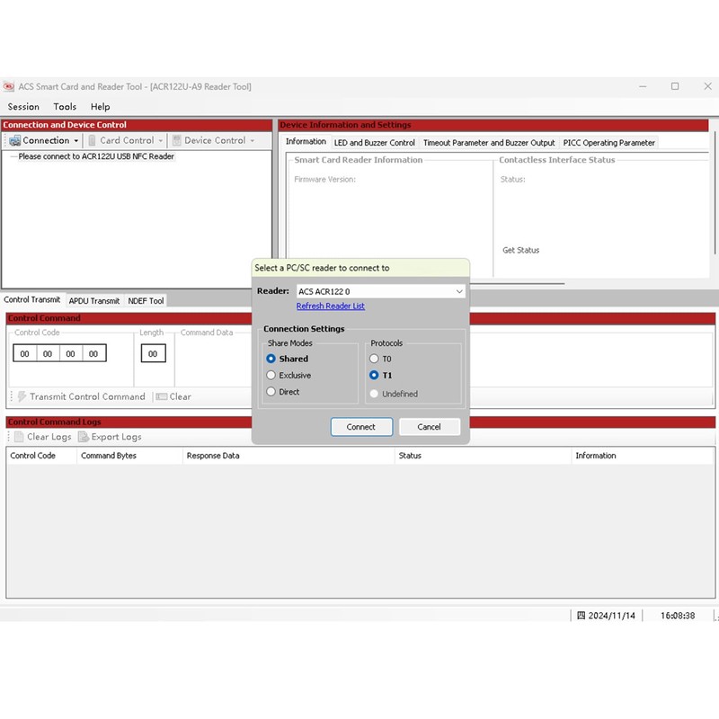The image size is (719, 719).
Task: Open the Connection dropdown arrow
Action: pyautogui.click(x=76, y=141)
